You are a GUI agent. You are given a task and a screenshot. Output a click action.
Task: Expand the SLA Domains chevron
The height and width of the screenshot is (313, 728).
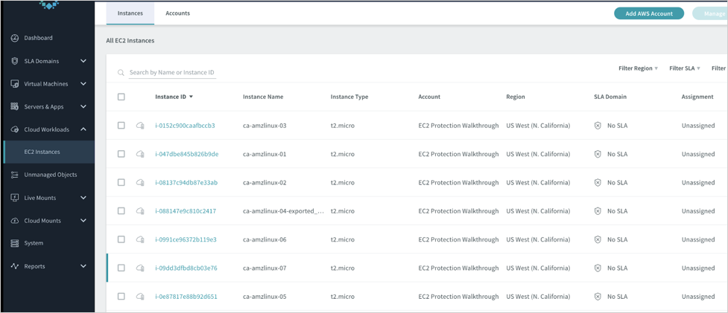click(83, 61)
